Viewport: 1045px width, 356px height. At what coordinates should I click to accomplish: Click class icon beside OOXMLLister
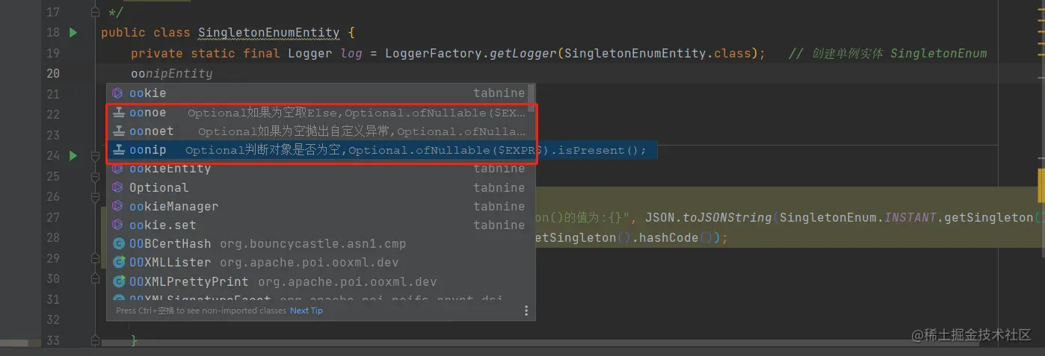118,263
